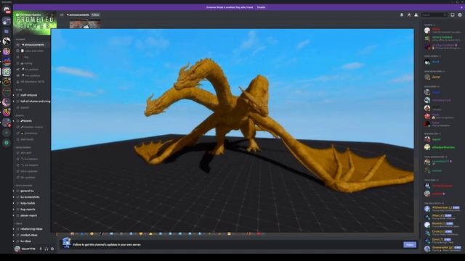The height and width of the screenshot is (261, 465).
Task: Select the announcements channel
Action: 32,45
